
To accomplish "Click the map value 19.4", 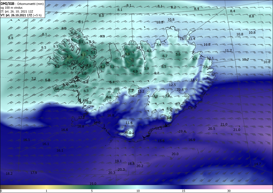I will pyautogui.click(x=182, y=131).
